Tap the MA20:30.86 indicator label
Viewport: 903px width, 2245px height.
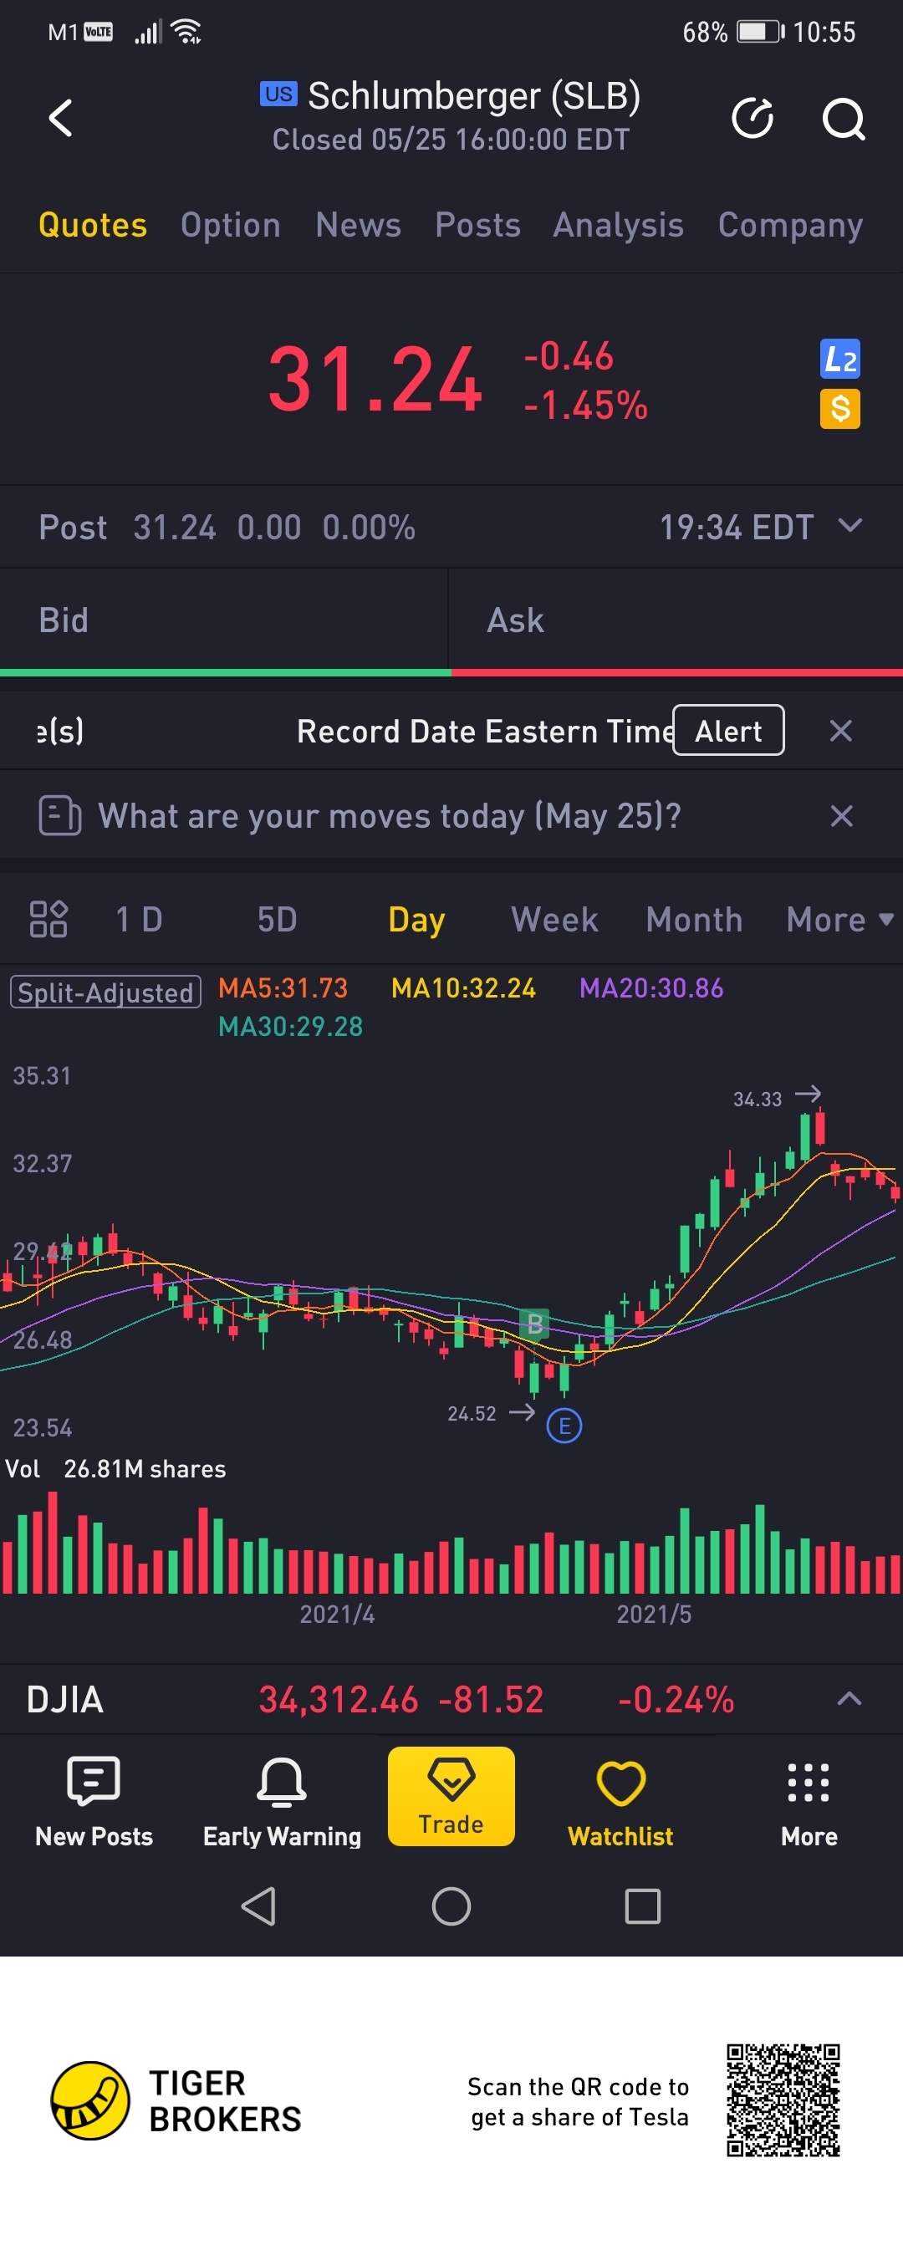pyautogui.click(x=651, y=987)
